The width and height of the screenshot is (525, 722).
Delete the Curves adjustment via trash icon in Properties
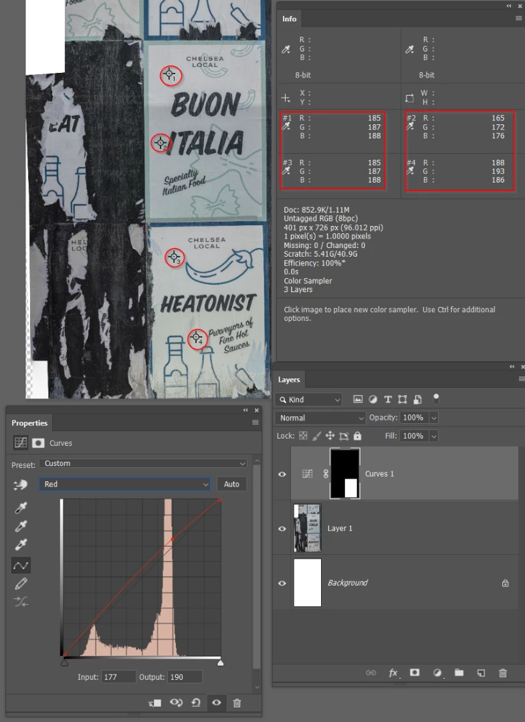point(237,703)
